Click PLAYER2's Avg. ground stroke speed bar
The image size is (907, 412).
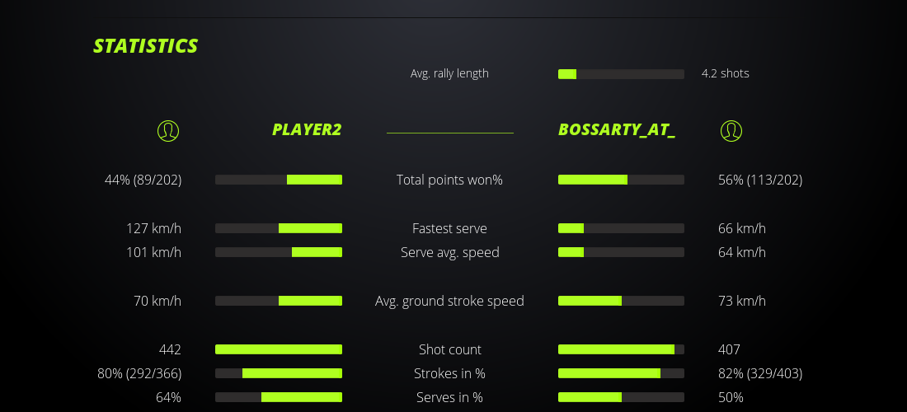tap(279, 301)
